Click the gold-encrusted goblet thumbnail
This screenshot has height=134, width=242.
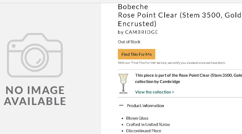pos(123,83)
